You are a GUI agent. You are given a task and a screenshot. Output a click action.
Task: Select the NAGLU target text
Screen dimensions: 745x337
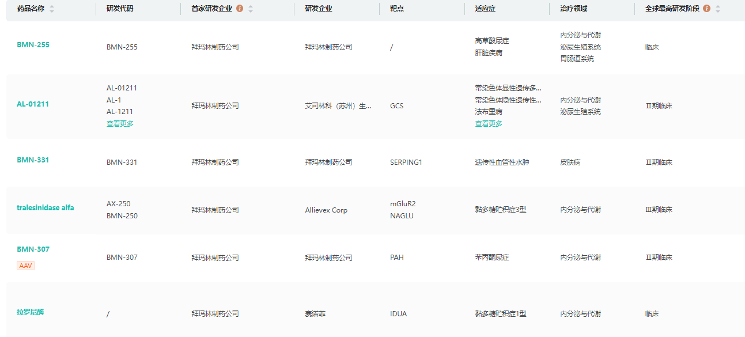pyautogui.click(x=402, y=216)
